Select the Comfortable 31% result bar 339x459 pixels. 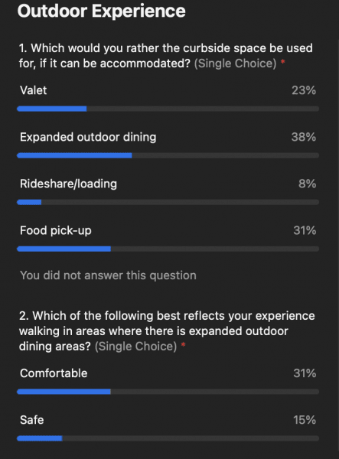point(168,392)
